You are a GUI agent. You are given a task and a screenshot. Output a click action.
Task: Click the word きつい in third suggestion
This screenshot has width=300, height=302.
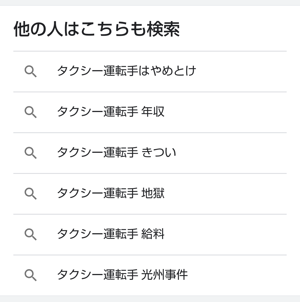point(159,152)
